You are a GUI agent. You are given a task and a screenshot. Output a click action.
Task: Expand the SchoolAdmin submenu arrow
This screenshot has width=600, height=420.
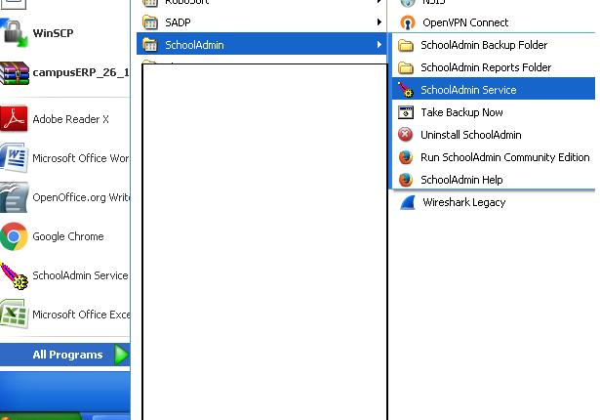[379, 44]
